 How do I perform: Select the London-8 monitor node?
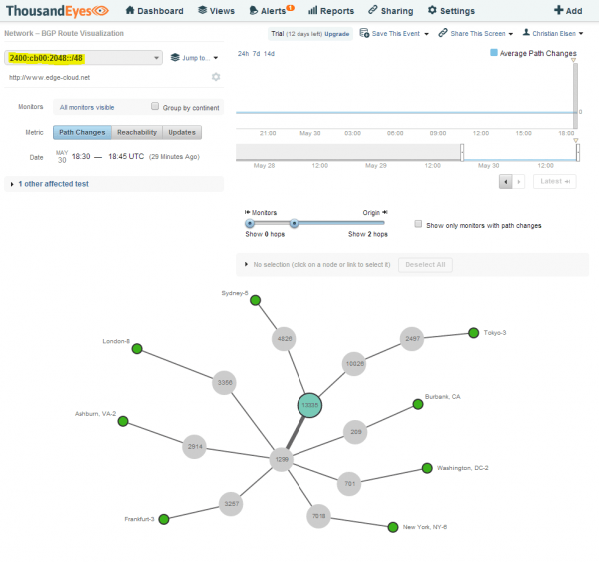[137, 348]
